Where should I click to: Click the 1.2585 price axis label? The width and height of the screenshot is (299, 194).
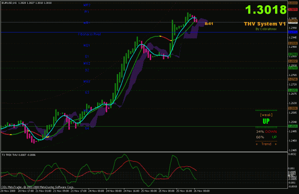(293, 112)
